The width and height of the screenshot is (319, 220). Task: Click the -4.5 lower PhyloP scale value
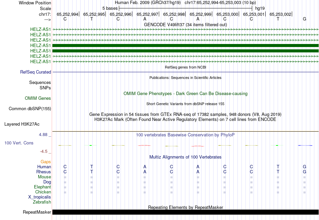point(44,151)
